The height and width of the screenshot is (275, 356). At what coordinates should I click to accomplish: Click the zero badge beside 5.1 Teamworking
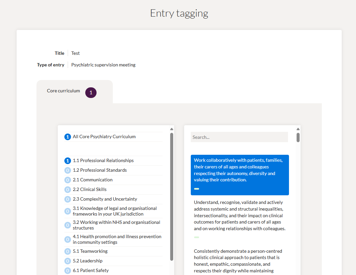[67, 251]
